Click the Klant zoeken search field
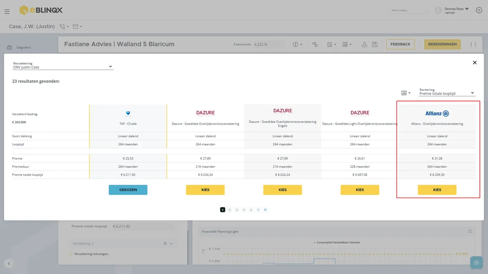This screenshot has height=274, width=488. (x=409, y=10)
